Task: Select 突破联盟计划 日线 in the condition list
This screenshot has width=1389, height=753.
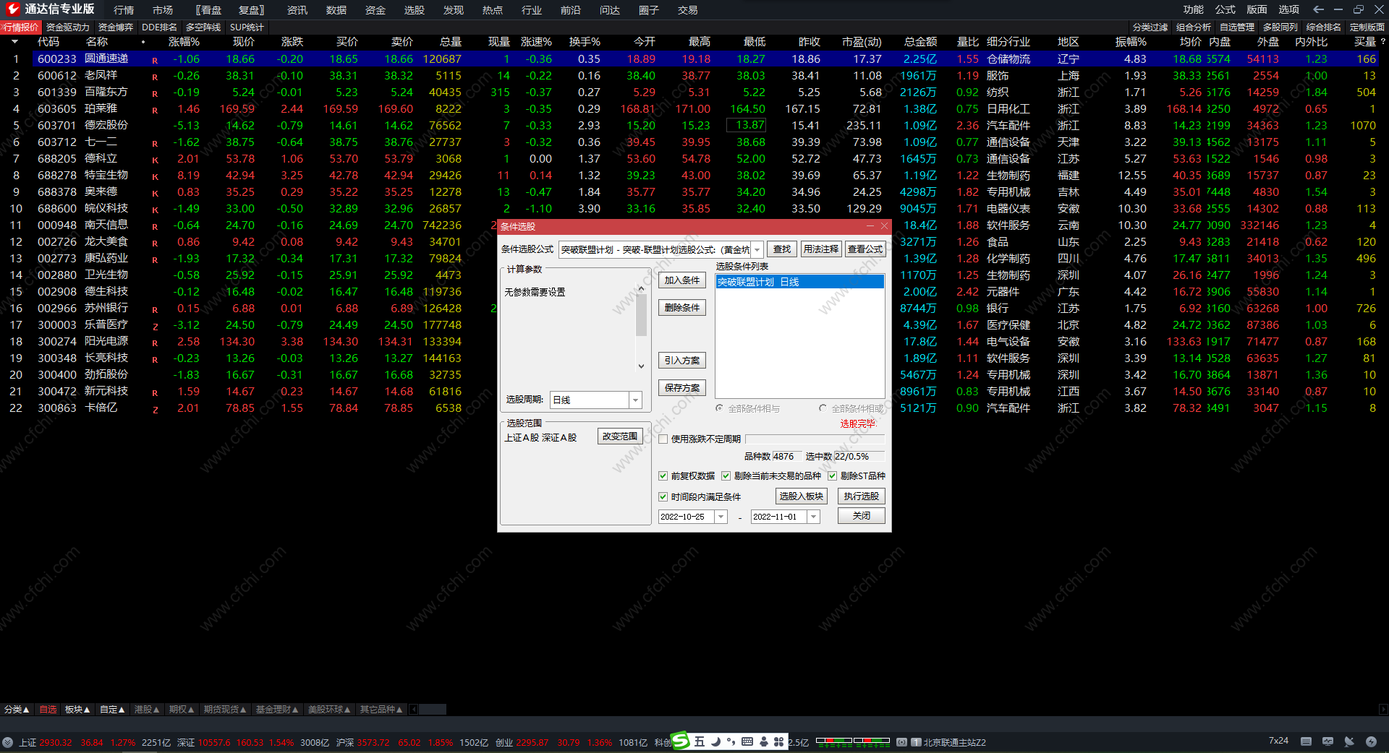Action: (x=799, y=282)
